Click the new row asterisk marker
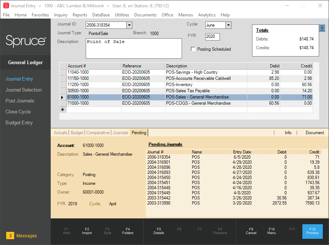329x245 pixels. coord(63,109)
